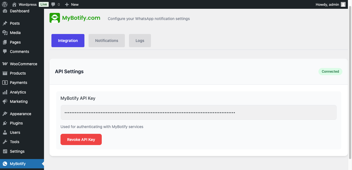Viewport: 352px width, 170px height.
Task: Click the Payments dollar icon
Action: [x=5, y=83]
